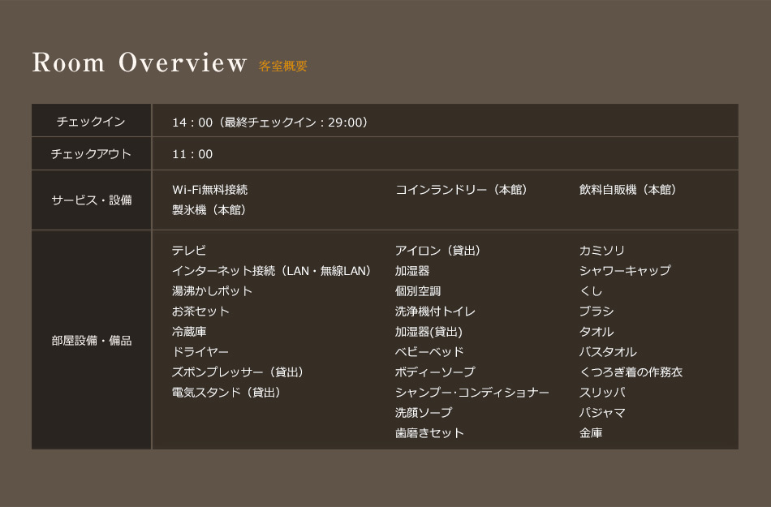
Task: Click the サービス・設備 row header
Action: [91, 200]
